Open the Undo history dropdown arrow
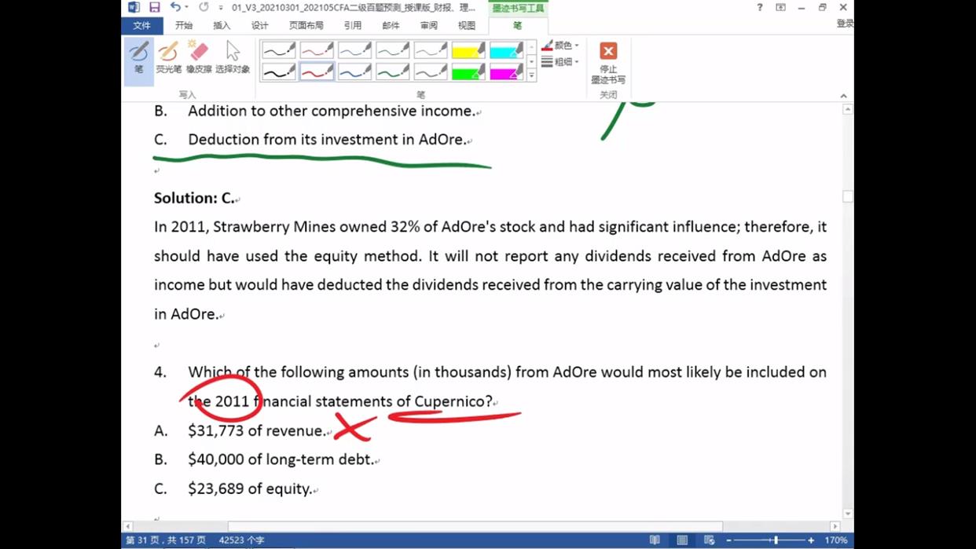Viewport: 976px width, 549px height. tap(186, 7)
